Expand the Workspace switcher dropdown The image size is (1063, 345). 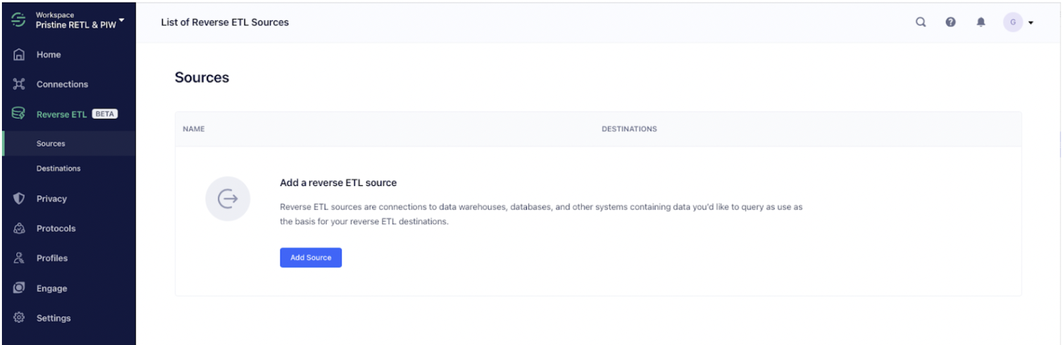(x=122, y=21)
